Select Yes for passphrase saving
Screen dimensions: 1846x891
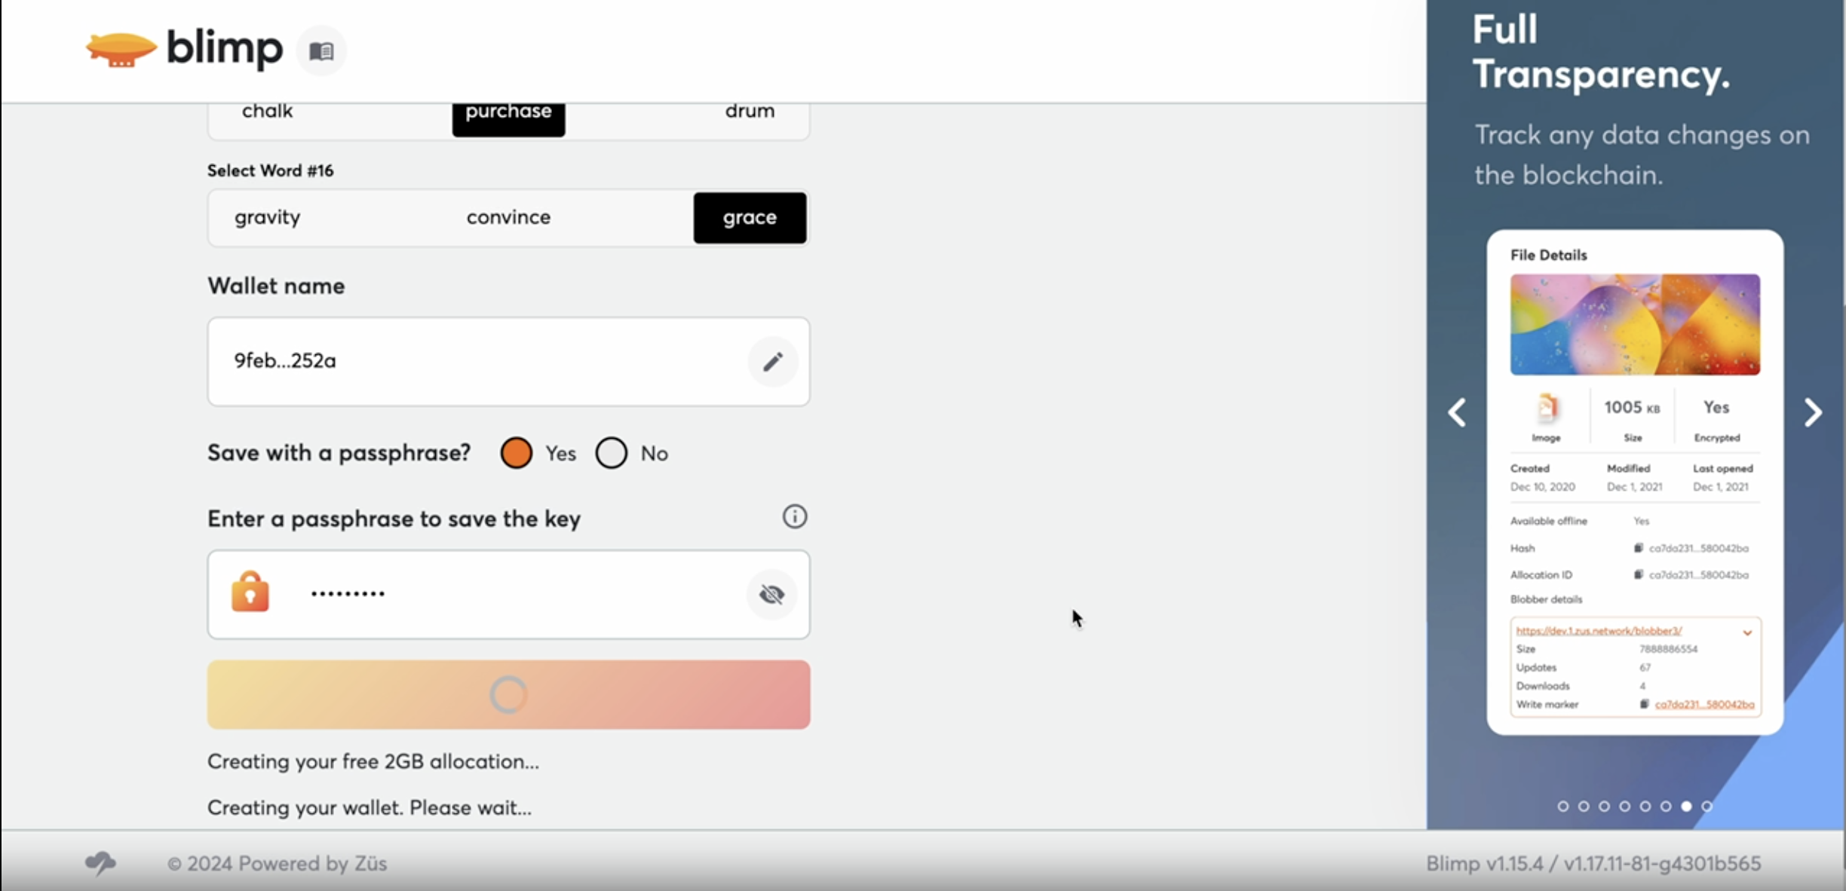tap(517, 453)
